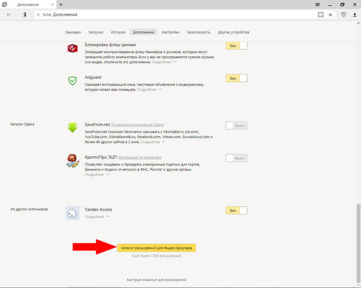Click the bookmark star icon

click(330, 15)
